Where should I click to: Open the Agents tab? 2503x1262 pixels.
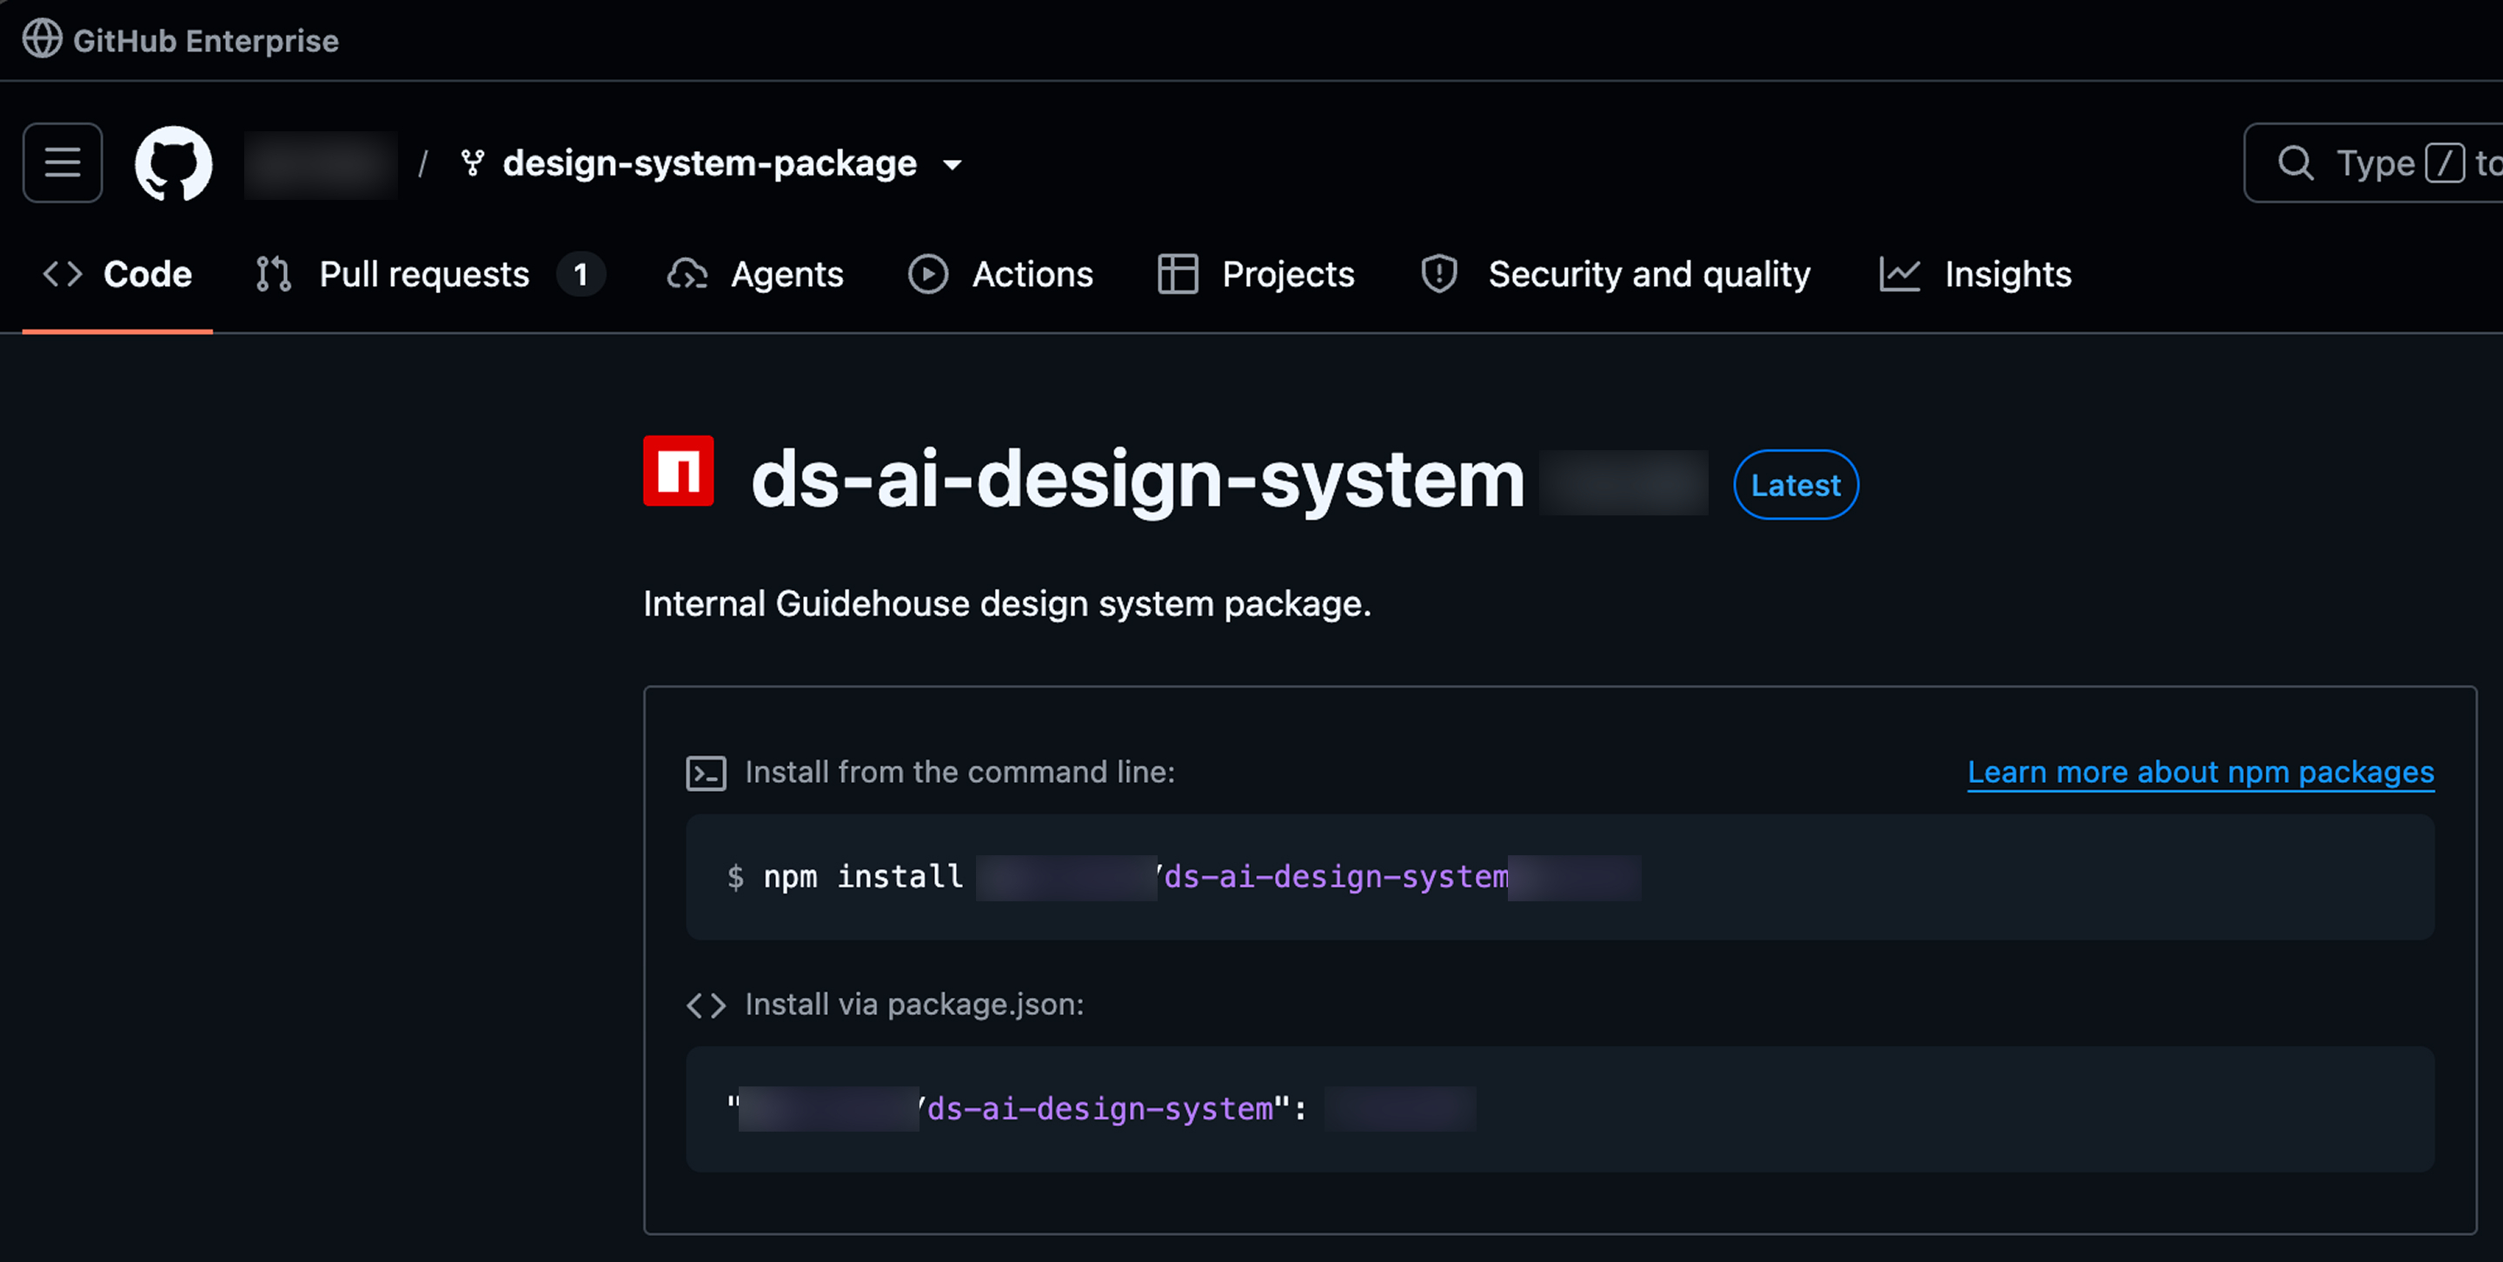pyautogui.click(x=755, y=274)
